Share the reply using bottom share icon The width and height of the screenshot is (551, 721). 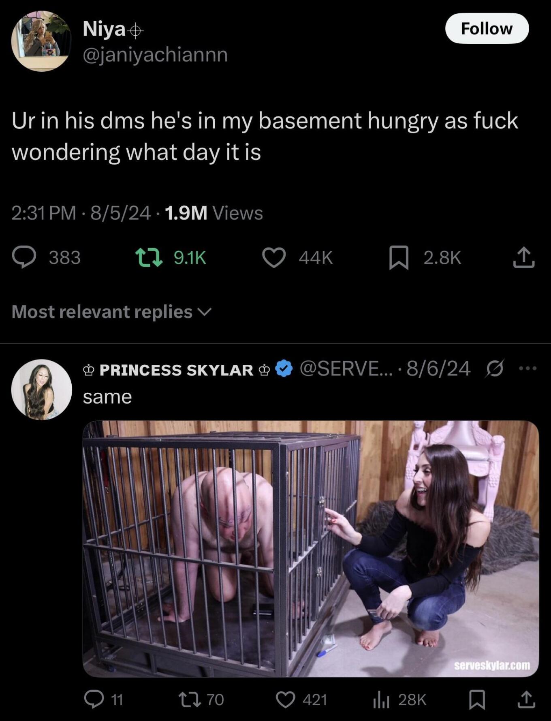(526, 700)
